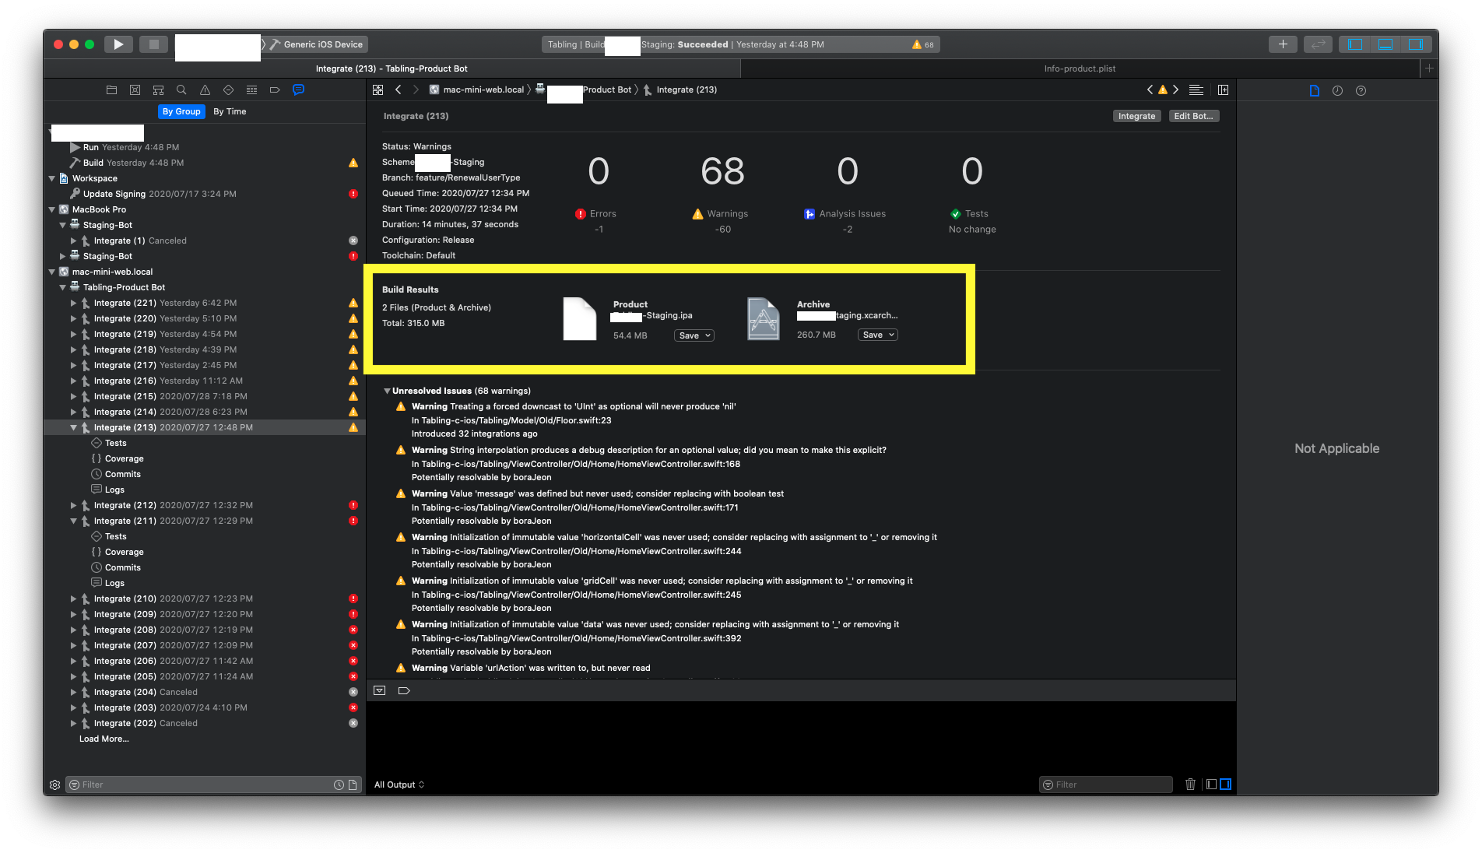Collapse mac-mini-web.local group
This screenshot has width=1482, height=853.
click(52, 272)
